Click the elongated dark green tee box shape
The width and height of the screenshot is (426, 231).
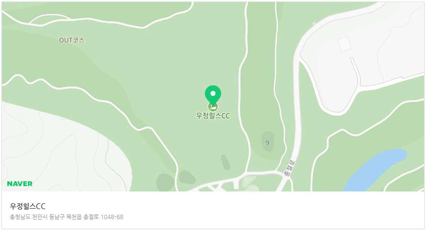click(x=225, y=162)
